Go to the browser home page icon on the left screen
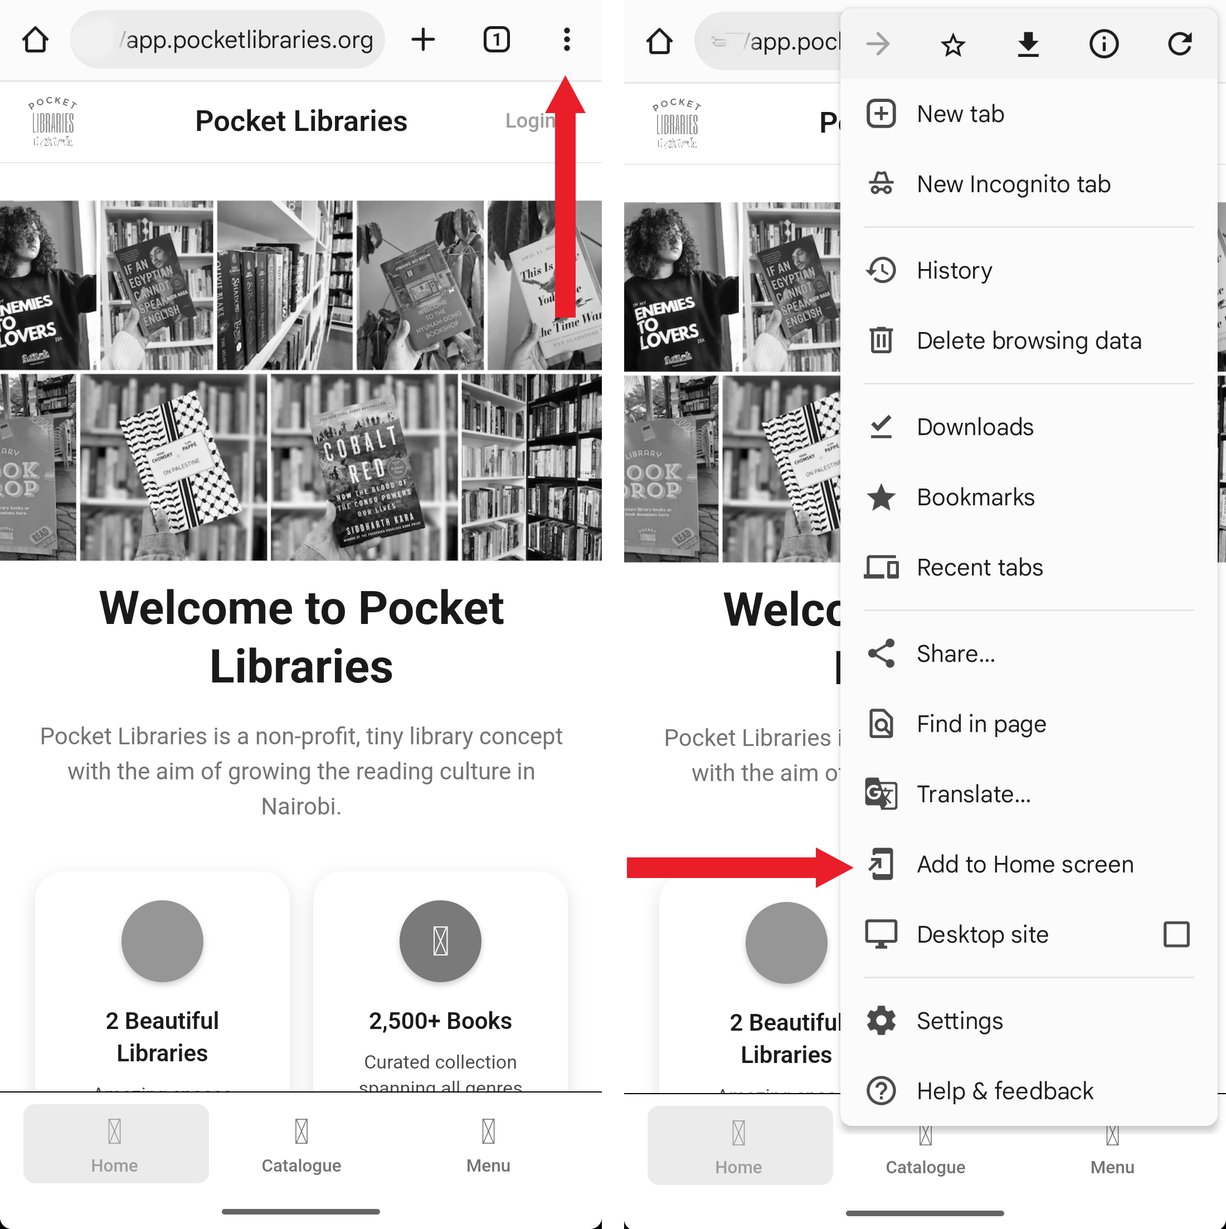 coord(36,40)
